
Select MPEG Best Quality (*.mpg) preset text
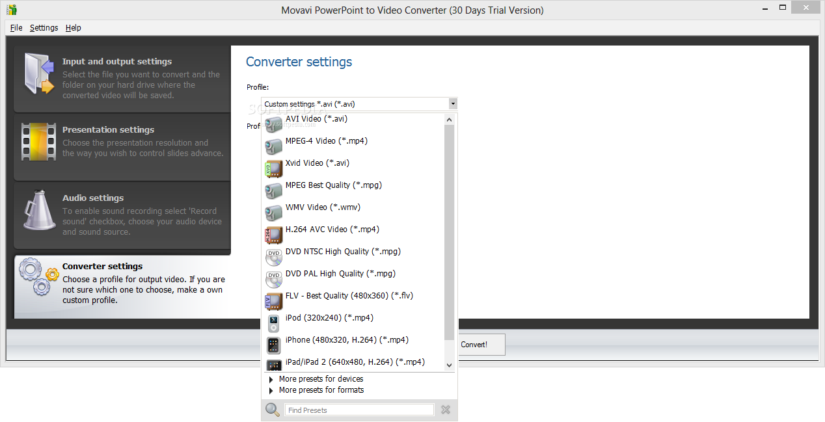point(334,185)
